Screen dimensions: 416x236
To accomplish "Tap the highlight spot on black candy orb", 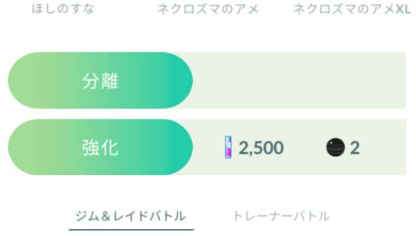I will 331,143.
